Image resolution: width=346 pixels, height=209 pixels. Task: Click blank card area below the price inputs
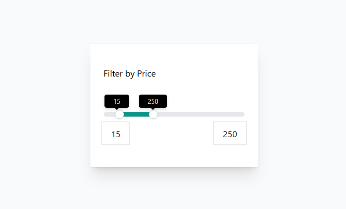click(x=174, y=156)
